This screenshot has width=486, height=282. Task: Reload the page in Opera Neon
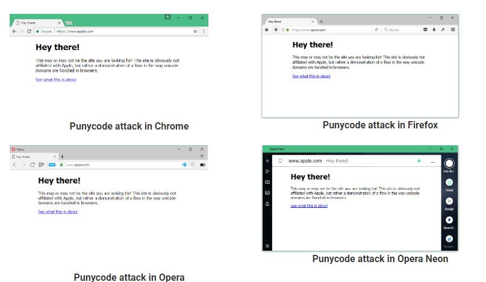point(280,161)
